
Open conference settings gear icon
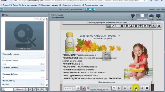coord(86,9)
